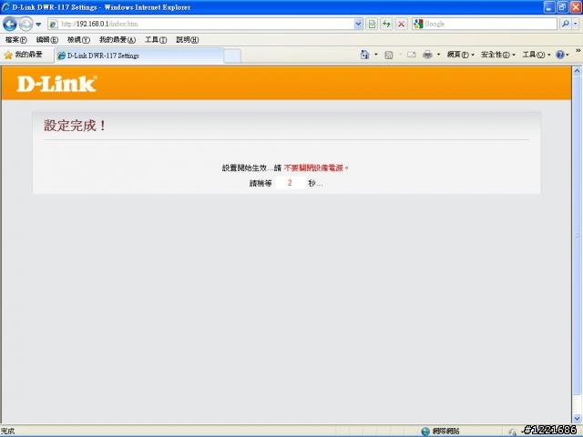
Task: Click the RSS feeds icon
Action: click(389, 55)
